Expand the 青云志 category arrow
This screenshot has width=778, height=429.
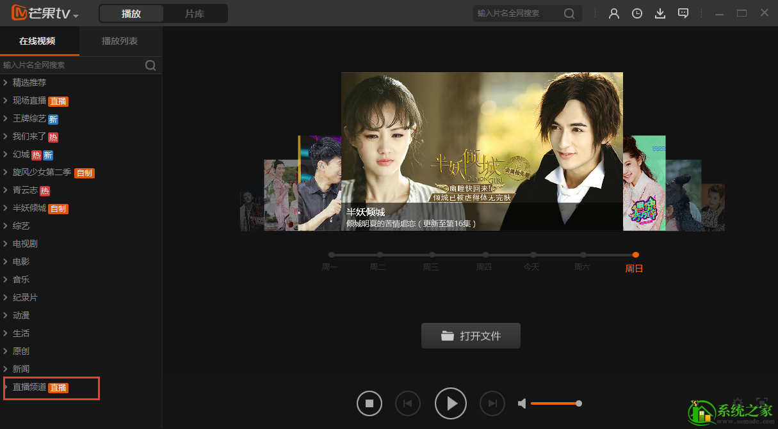coord(5,190)
